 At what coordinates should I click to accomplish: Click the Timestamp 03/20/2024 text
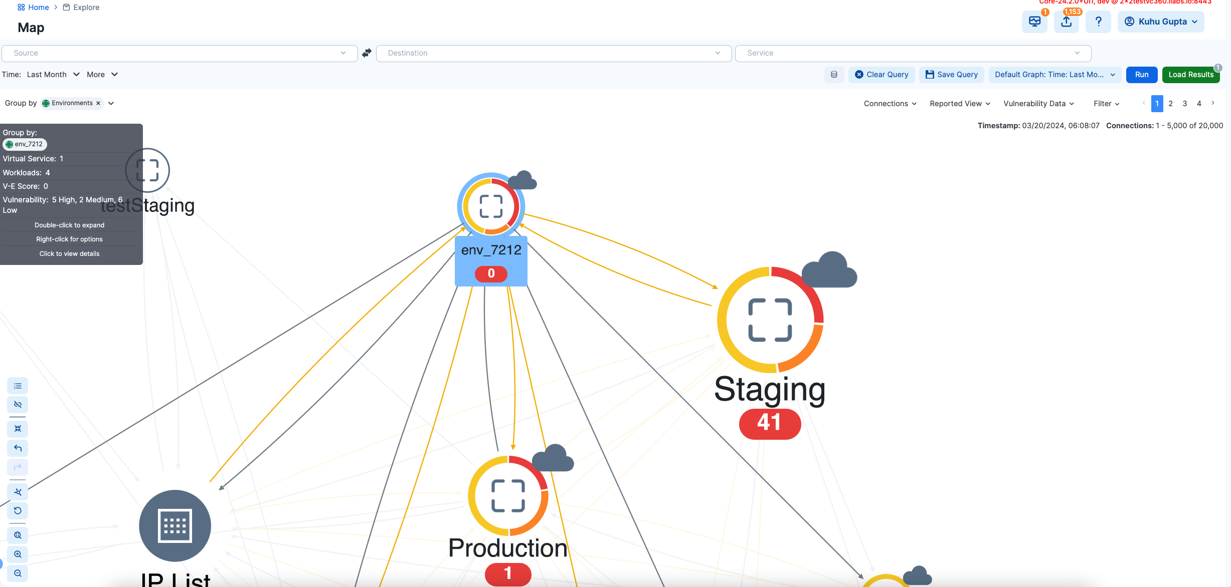[x=1038, y=126]
